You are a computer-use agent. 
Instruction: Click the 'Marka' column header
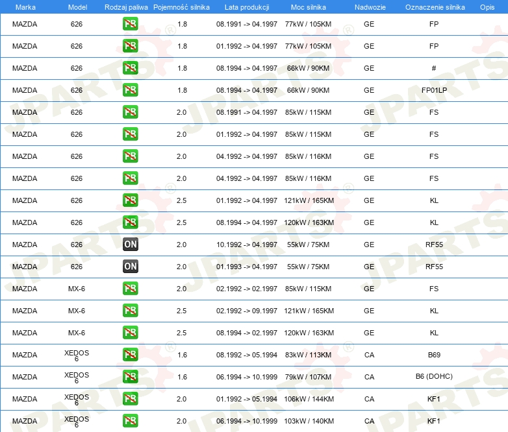[25, 7]
